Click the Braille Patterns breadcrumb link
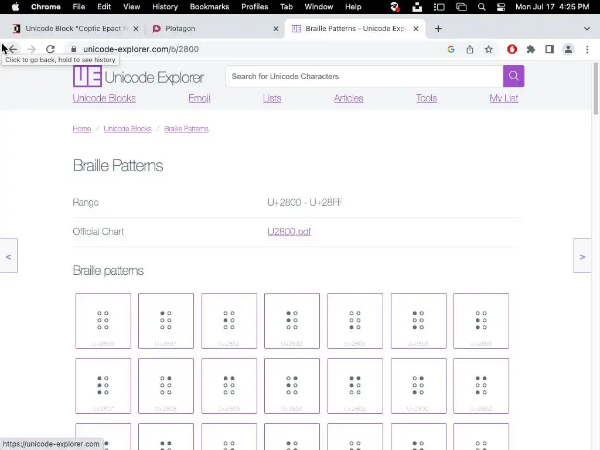 click(186, 128)
